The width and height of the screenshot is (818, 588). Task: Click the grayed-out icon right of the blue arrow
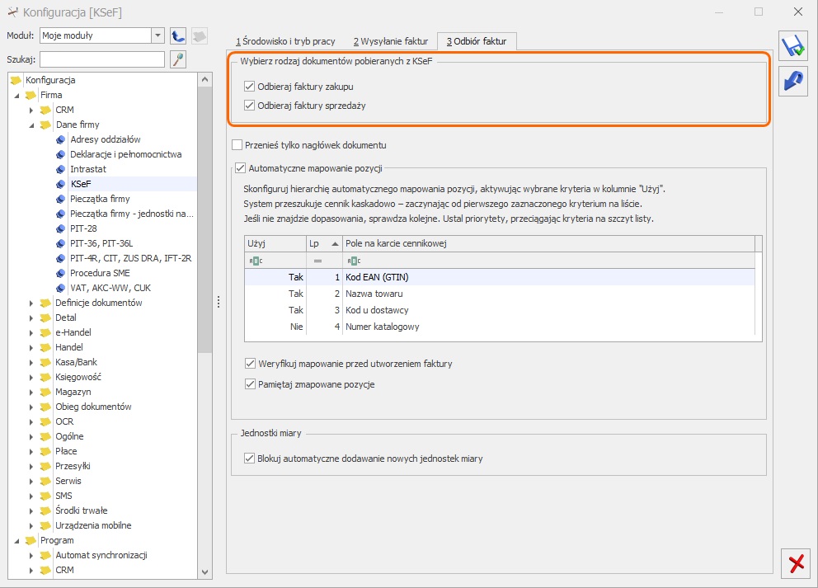pyautogui.click(x=200, y=35)
